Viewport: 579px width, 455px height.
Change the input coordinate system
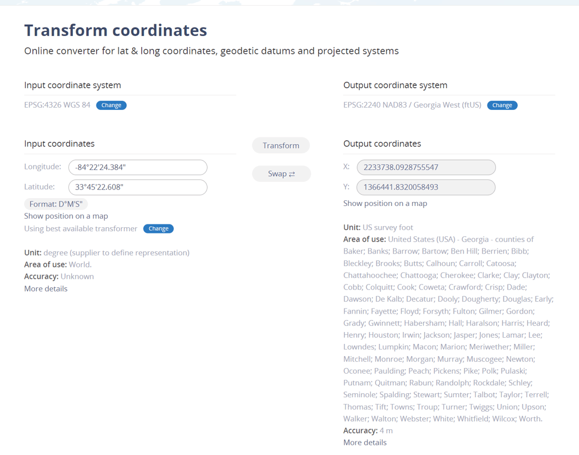(x=111, y=105)
